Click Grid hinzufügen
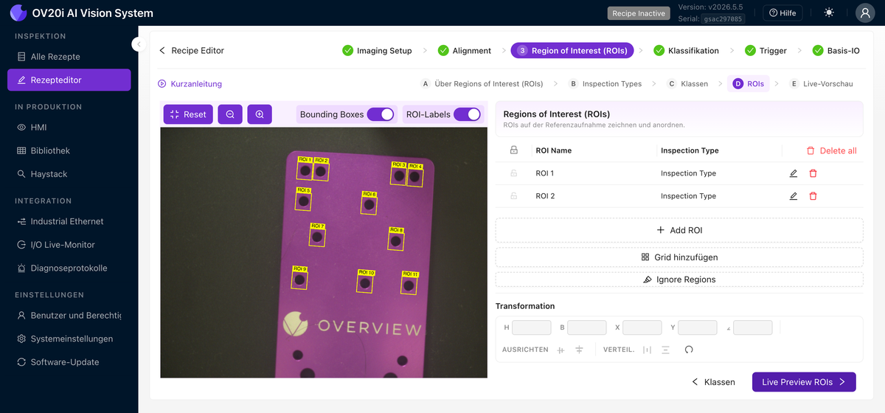This screenshot has height=413, width=885. pyautogui.click(x=679, y=257)
